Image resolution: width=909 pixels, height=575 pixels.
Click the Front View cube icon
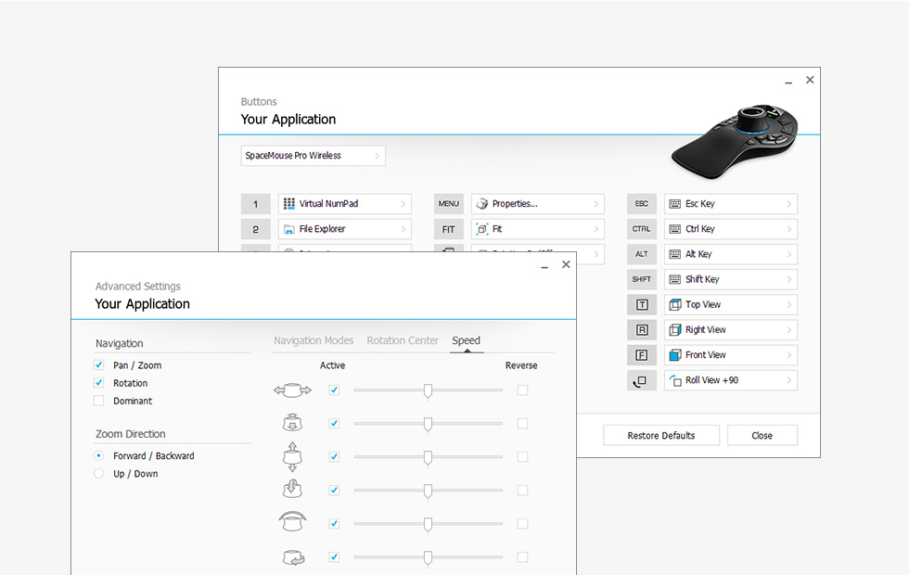pos(675,355)
